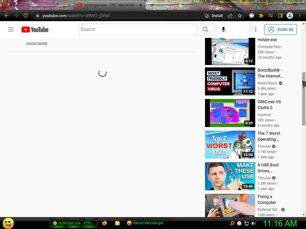The image size is (306, 229).
Task: Open MAKE THESE USB video thumbnail
Action: pyautogui.click(x=230, y=176)
